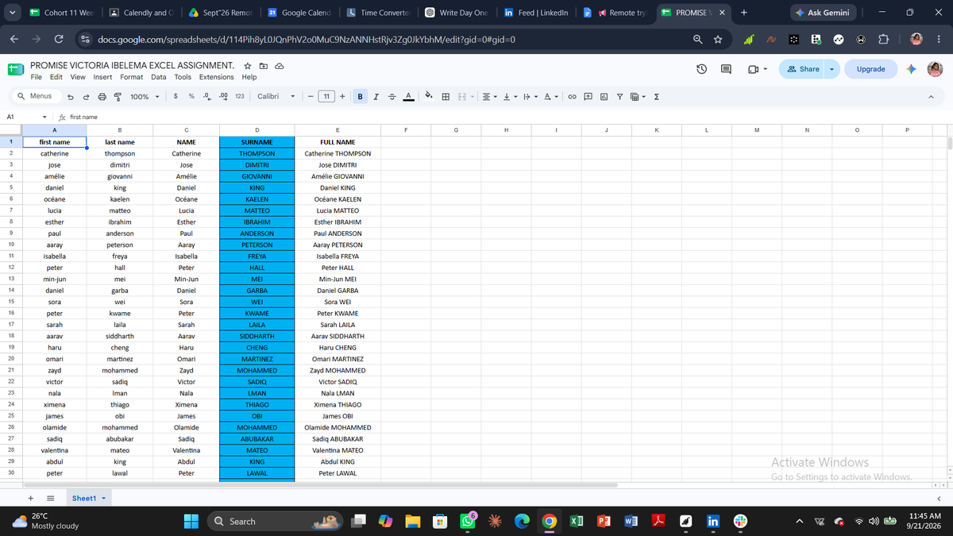
Task: Apply percent format to the selection
Action: coord(191,96)
